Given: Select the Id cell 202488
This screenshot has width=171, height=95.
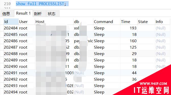Looking at the screenshot, I should [11, 54].
